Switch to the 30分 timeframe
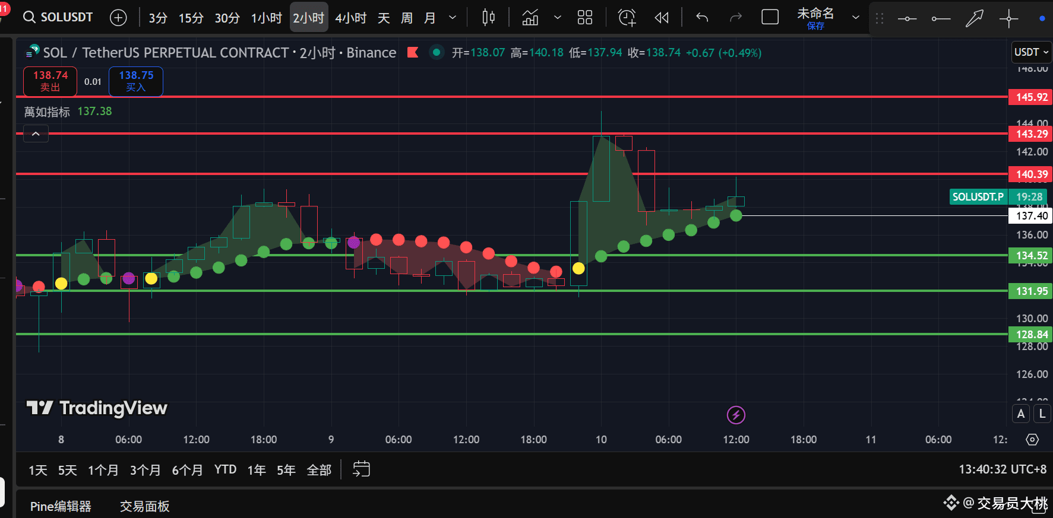The width and height of the screenshot is (1053, 518). [227, 18]
